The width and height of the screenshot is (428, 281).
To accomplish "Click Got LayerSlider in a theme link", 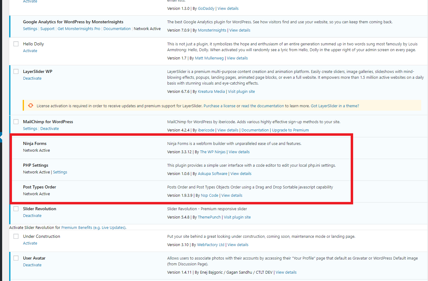I will 335,106.
